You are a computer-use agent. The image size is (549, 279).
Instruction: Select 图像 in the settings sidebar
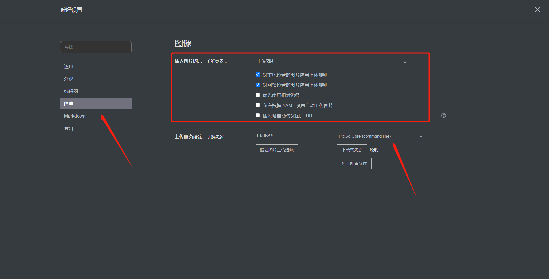tap(96, 103)
